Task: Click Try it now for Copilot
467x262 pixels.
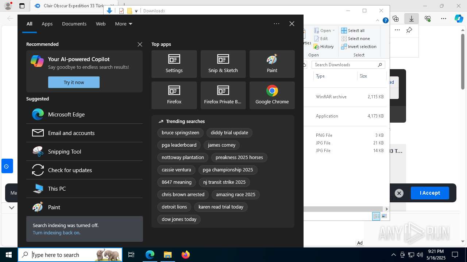Action: [x=74, y=82]
